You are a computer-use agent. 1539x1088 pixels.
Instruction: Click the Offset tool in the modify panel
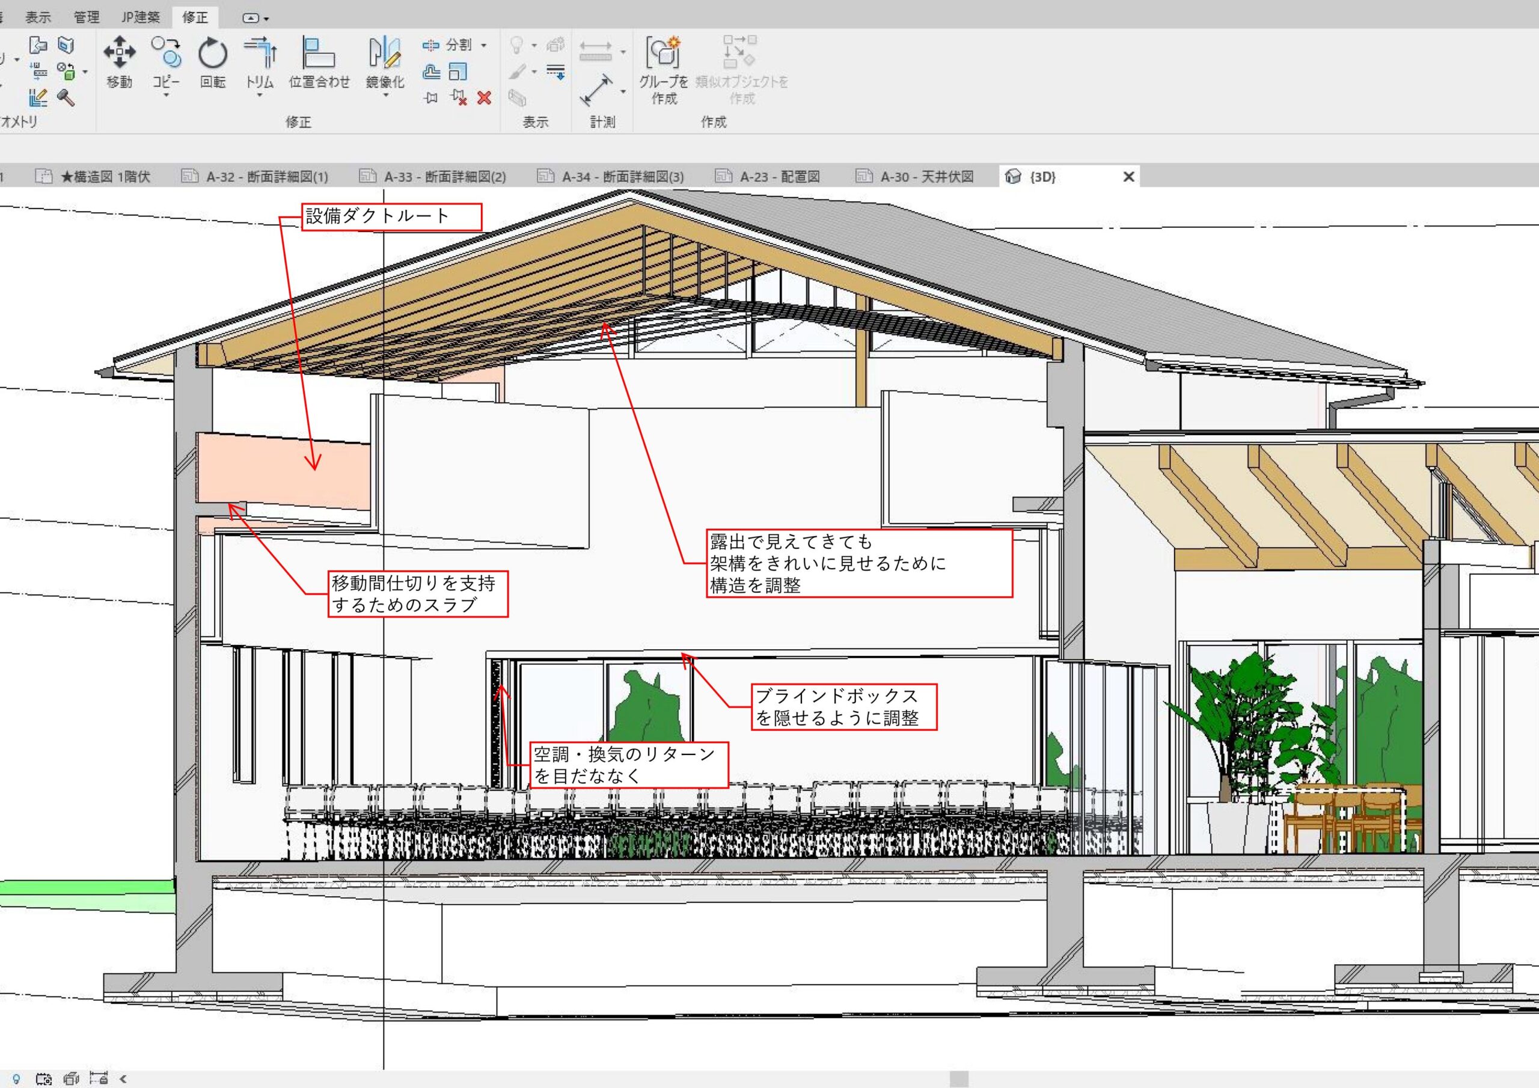[x=432, y=72]
